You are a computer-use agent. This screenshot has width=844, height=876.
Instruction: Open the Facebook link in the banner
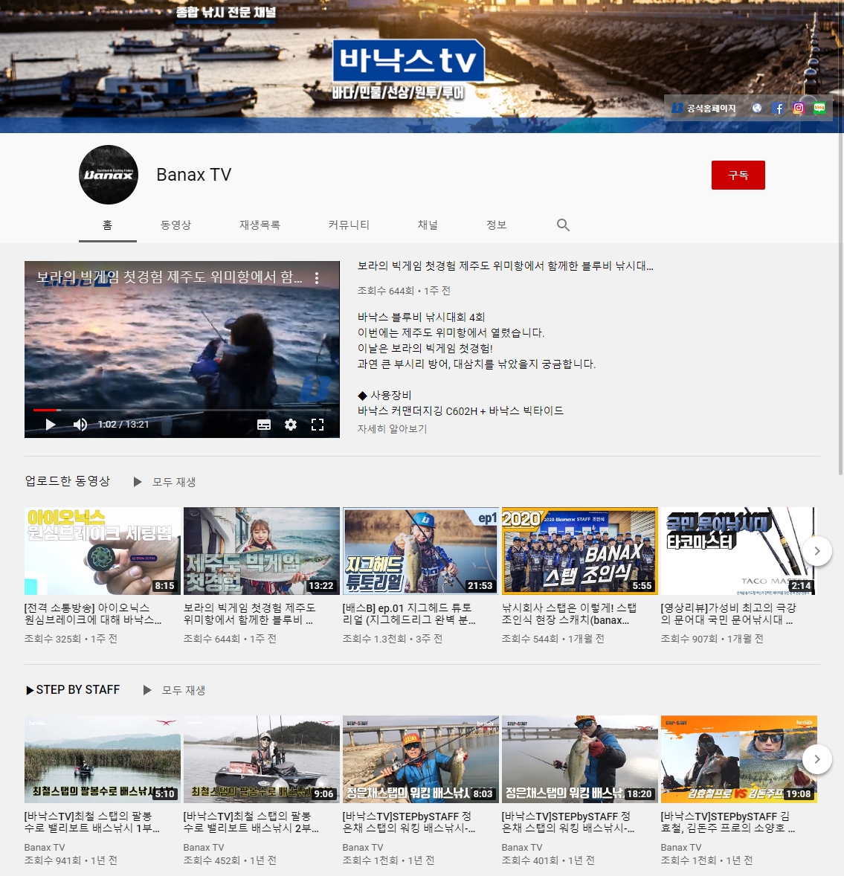point(778,109)
